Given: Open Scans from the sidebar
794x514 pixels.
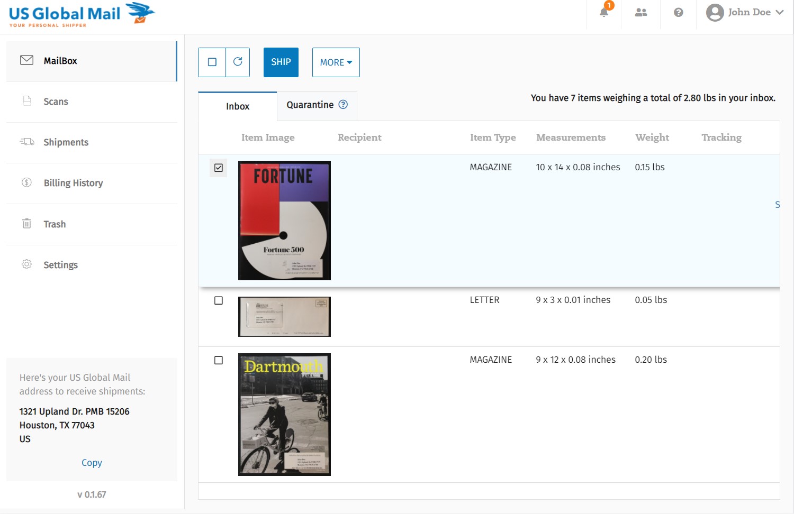Looking at the screenshot, I should [56, 102].
